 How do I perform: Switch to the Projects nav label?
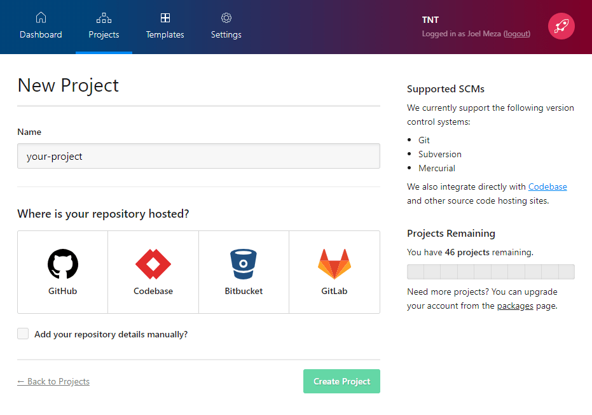(x=104, y=34)
